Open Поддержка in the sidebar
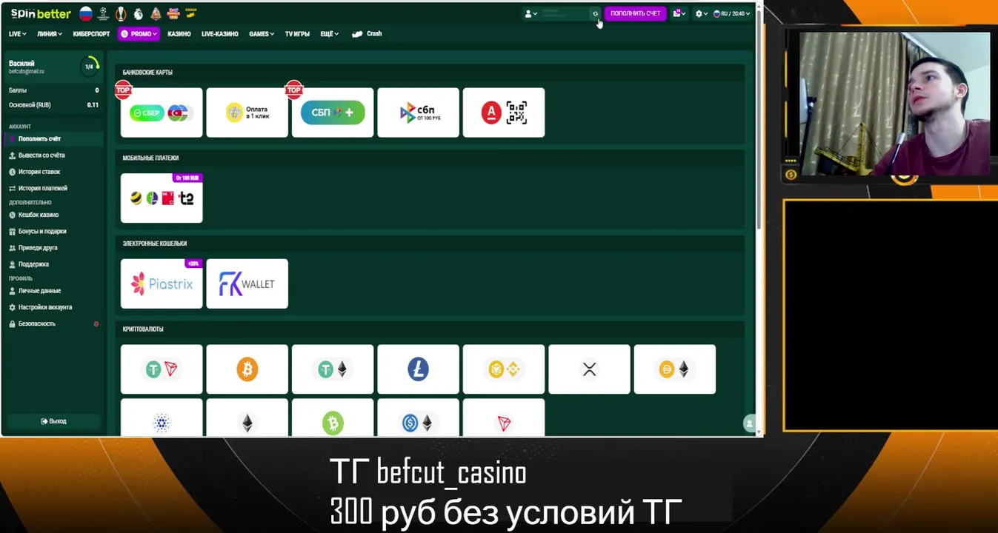The height and width of the screenshot is (533, 998). (x=53, y=264)
